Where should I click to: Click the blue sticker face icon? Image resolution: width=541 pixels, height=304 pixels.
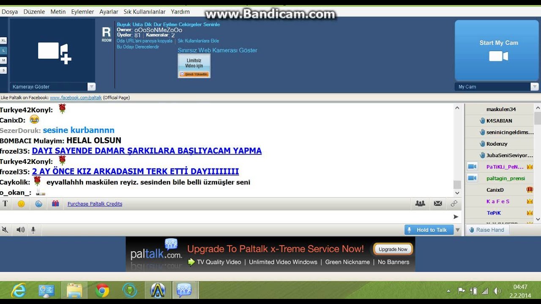coord(38,204)
